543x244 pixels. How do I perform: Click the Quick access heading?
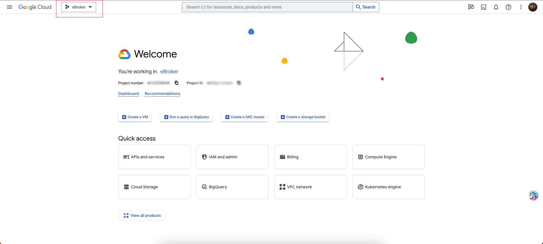point(137,139)
